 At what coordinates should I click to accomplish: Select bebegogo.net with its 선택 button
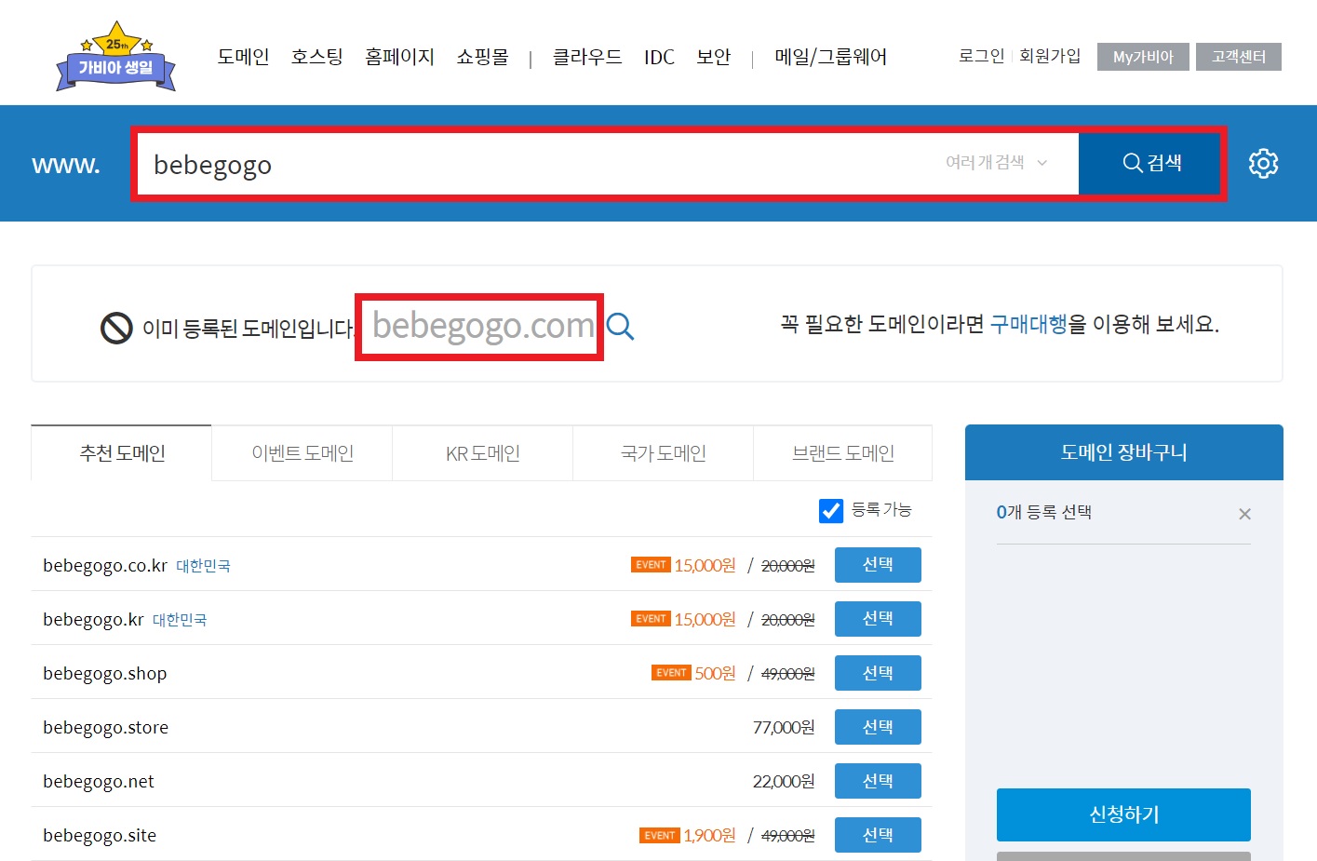(877, 780)
